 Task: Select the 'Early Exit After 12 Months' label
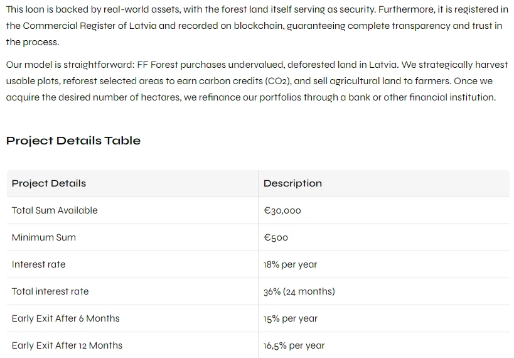(x=67, y=345)
